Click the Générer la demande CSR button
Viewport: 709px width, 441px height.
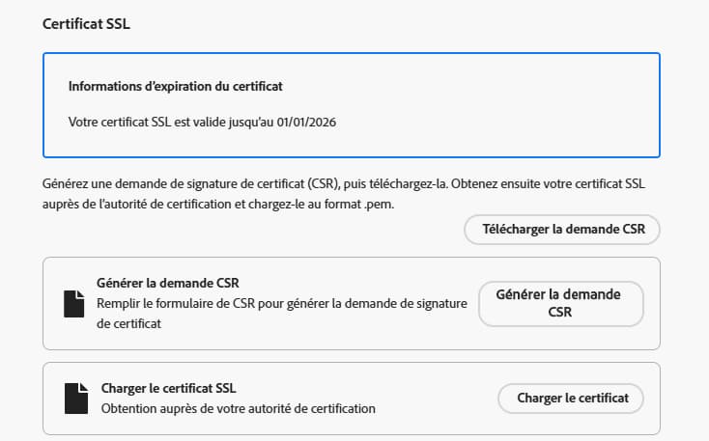560,304
